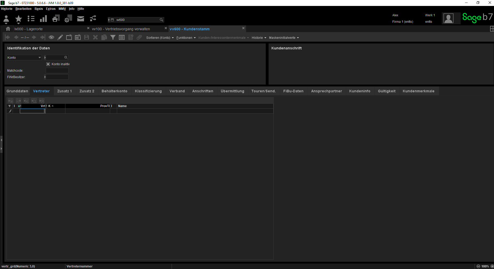This screenshot has width=494, height=269.
Task: Click the paste grid row icon
Action: (42, 101)
